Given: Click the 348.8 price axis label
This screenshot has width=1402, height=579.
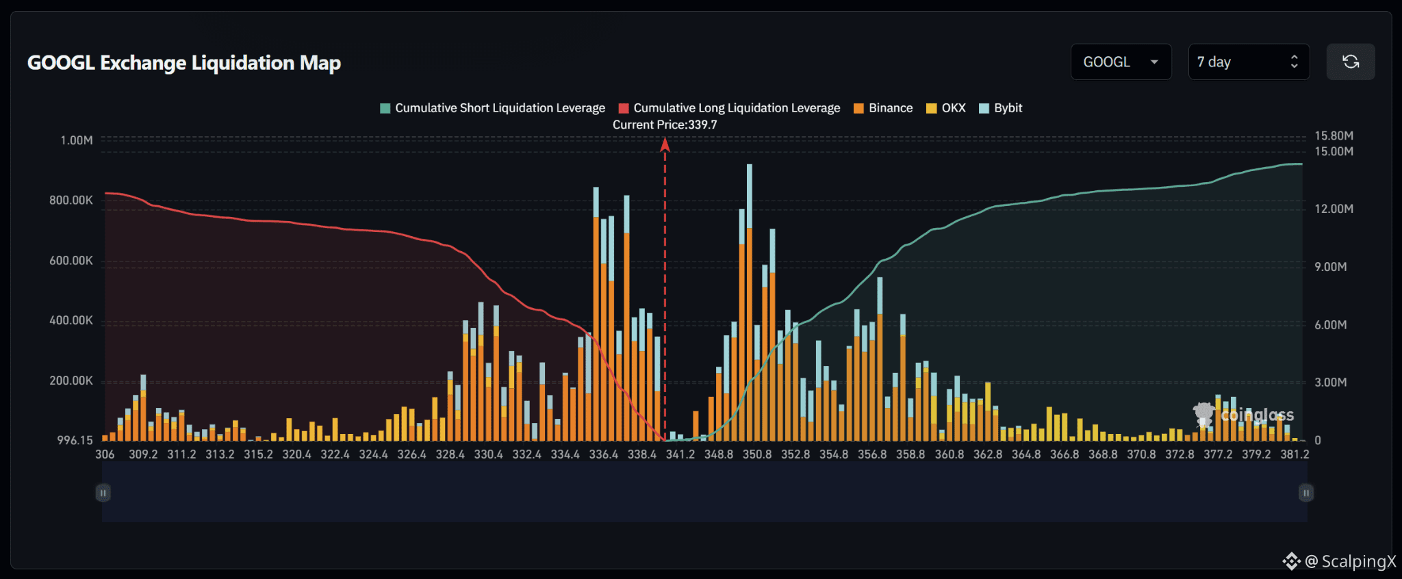Looking at the screenshot, I should [719, 454].
